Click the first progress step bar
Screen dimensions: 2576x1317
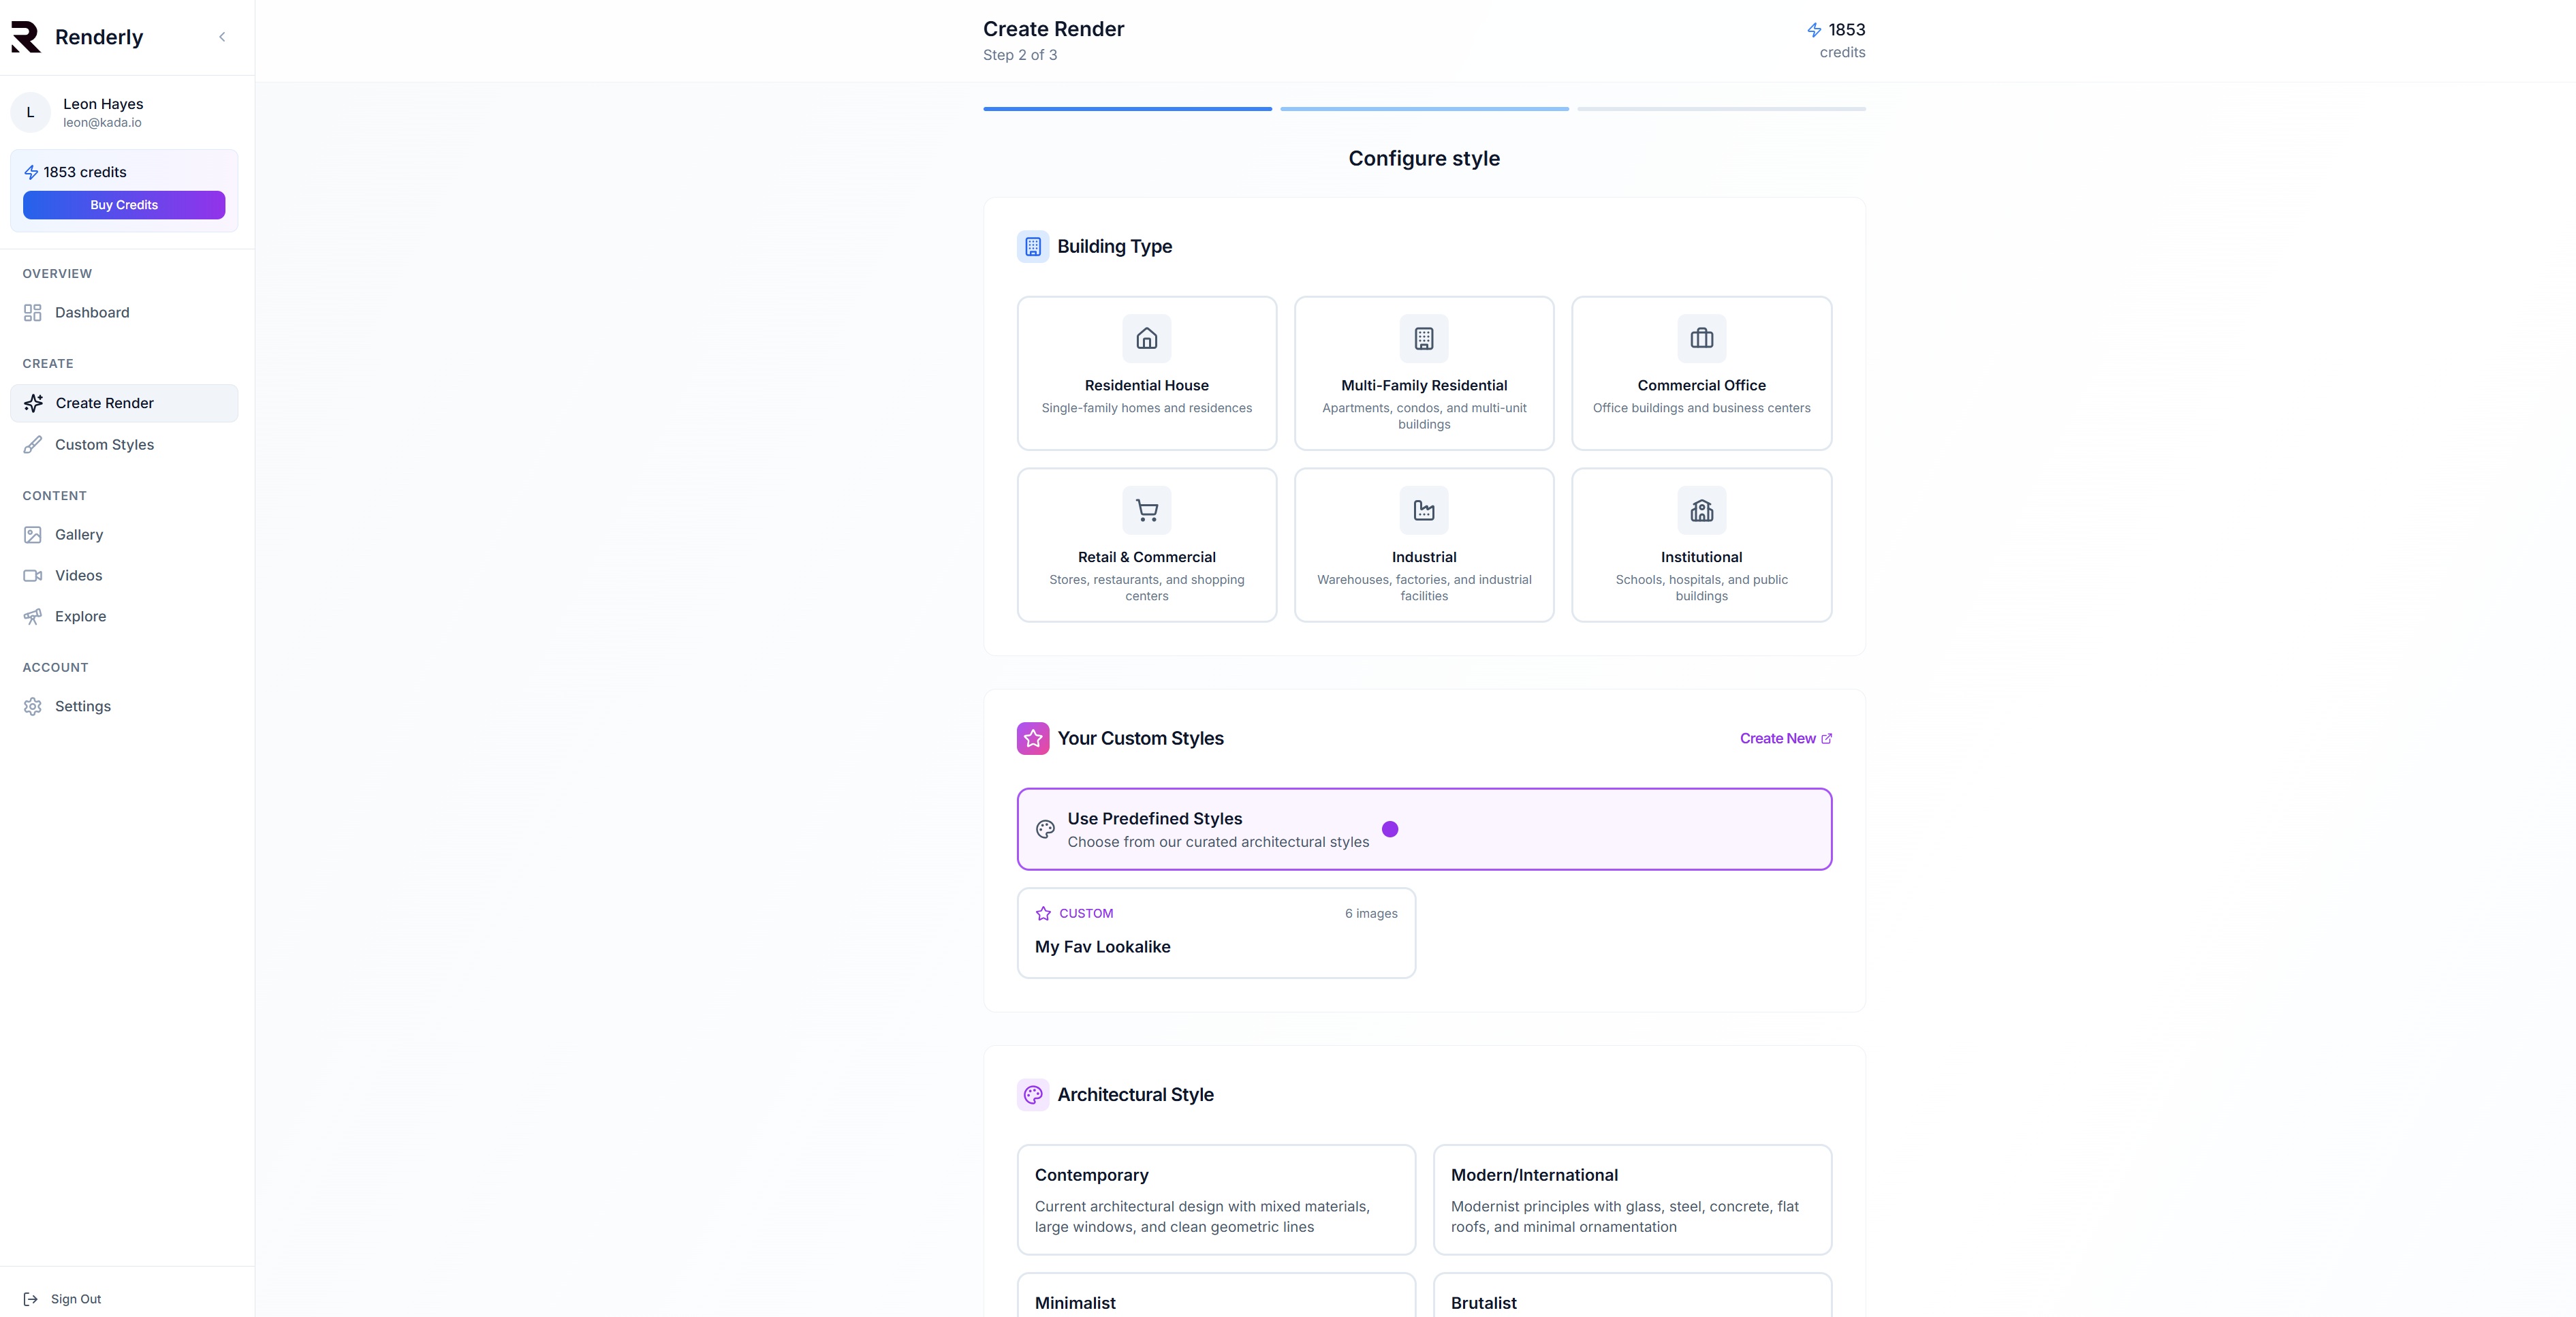click(x=1127, y=109)
